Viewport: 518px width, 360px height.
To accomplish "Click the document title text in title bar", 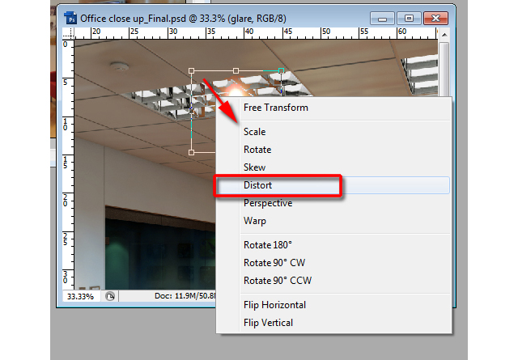I will pyautogui.click(x=184, y=19).
